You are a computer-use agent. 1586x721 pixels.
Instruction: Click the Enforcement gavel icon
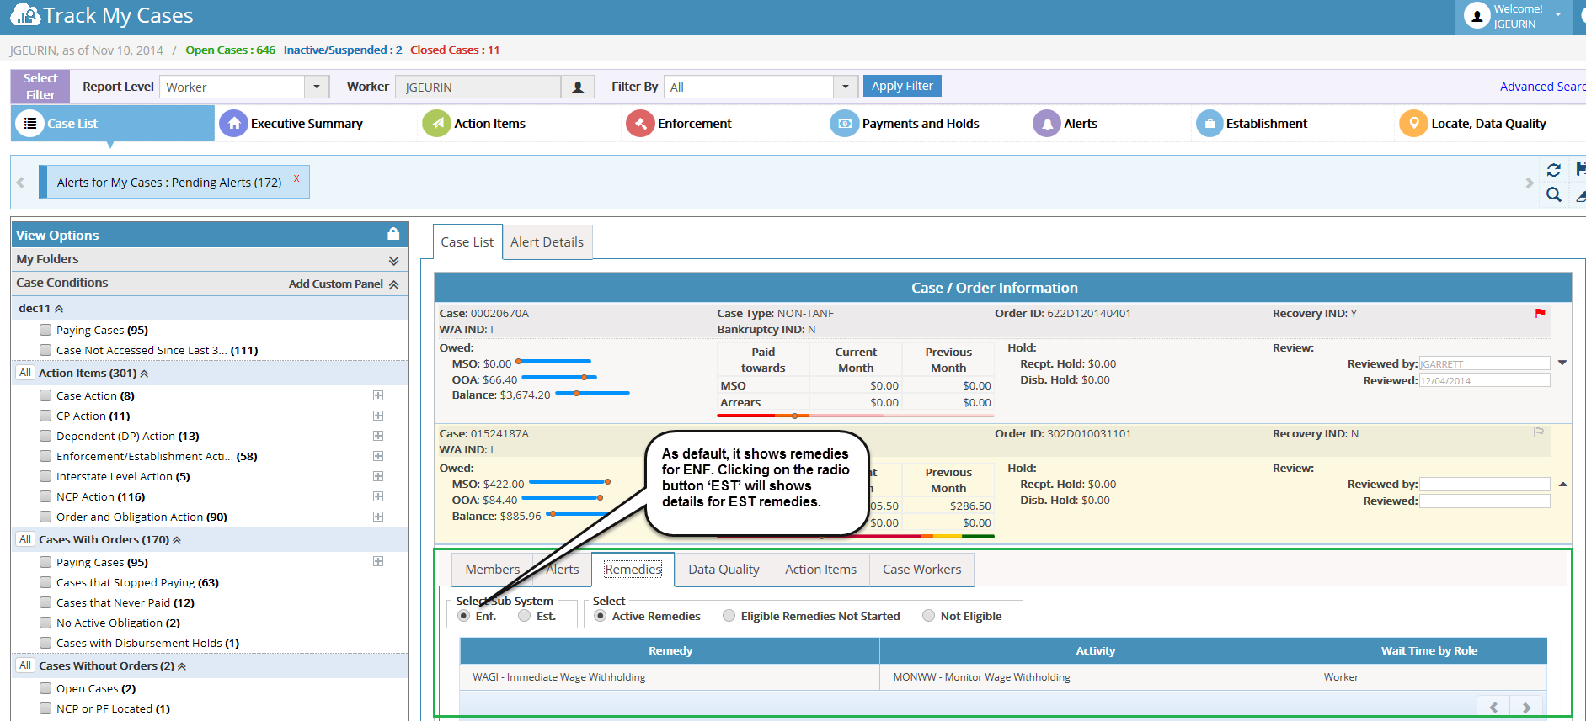640,124
